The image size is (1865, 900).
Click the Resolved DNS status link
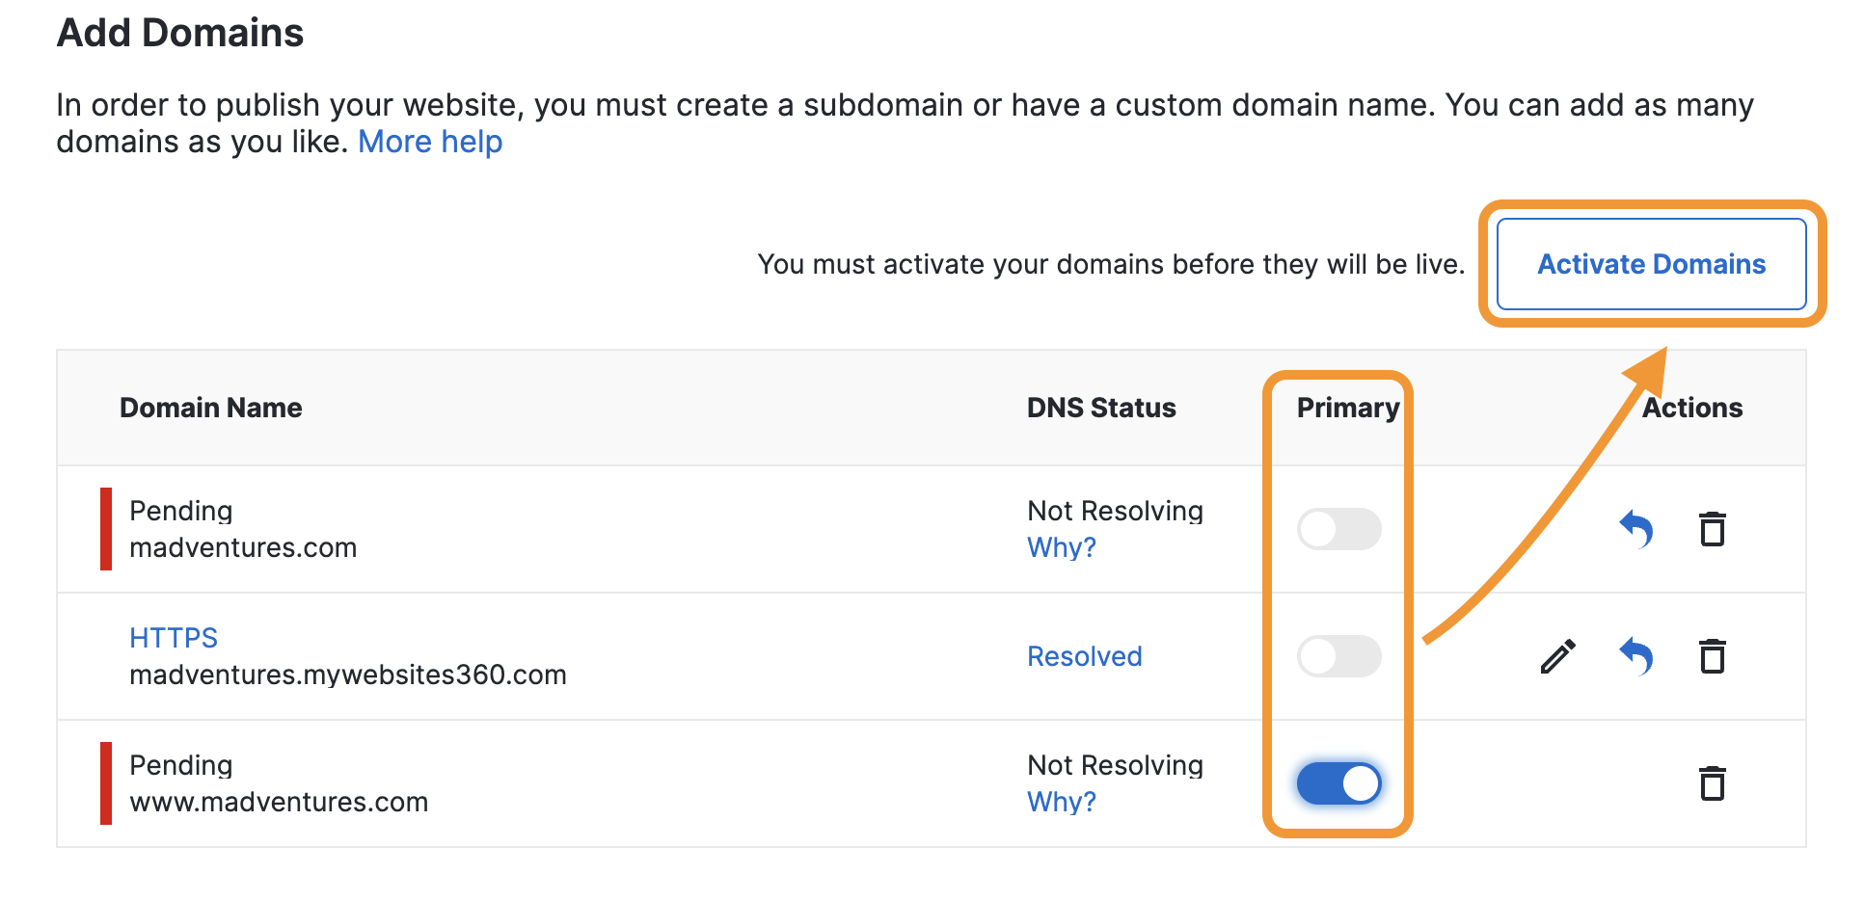[1084, 656]
